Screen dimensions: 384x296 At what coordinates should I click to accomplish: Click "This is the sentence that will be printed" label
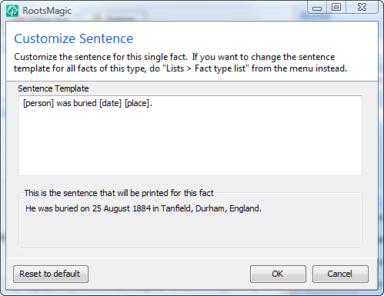coord(119,193)
